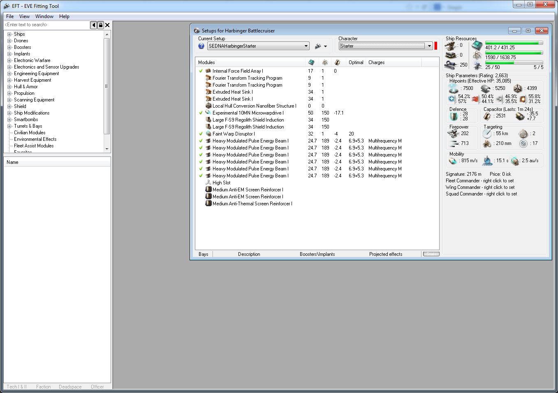
Task: Toggle the lock button beside the search box
Action: pyautogui.click(x=100, y=25)
